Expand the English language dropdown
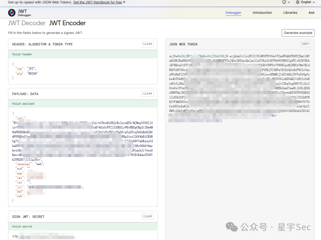The image size is (321, 240). (x=308, y=2)
